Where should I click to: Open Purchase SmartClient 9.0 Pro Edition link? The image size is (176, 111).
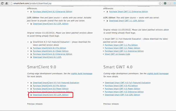(50, 86)
